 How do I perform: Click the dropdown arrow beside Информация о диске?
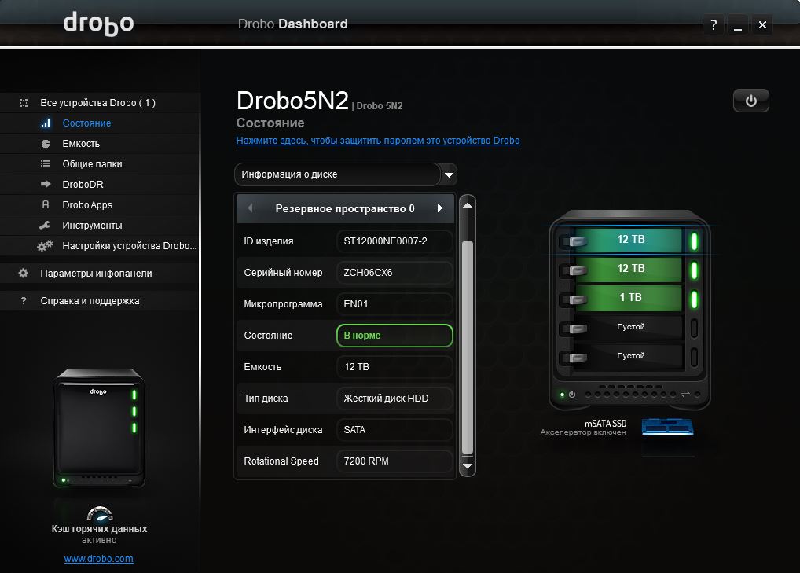click(x=449, y=175)
